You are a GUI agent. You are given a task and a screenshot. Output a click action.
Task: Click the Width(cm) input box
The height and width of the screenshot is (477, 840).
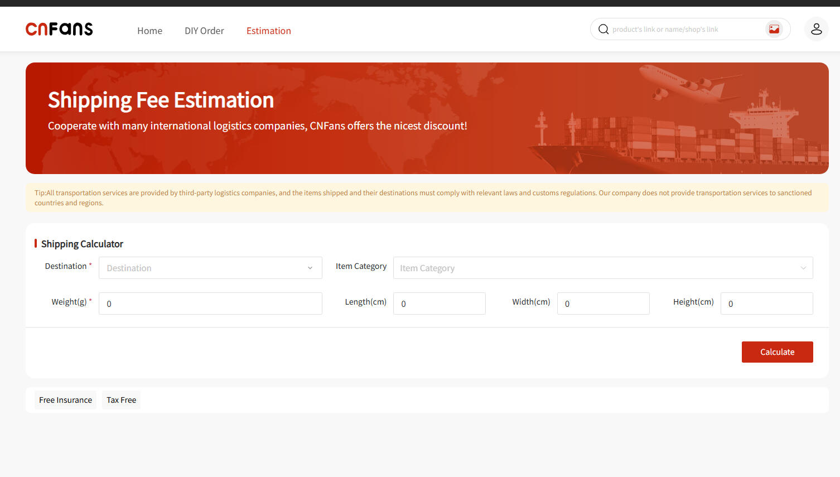(603, 303)
